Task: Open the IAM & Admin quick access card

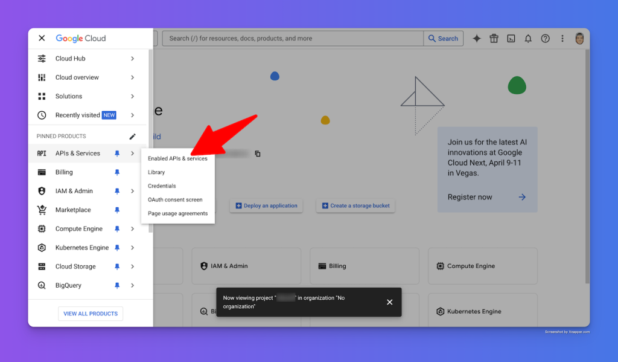Action: coord(246,266)
